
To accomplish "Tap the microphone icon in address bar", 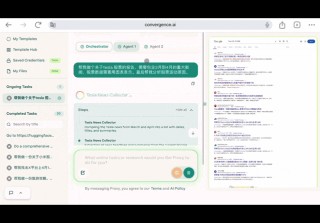I will [x=267, y=25].
